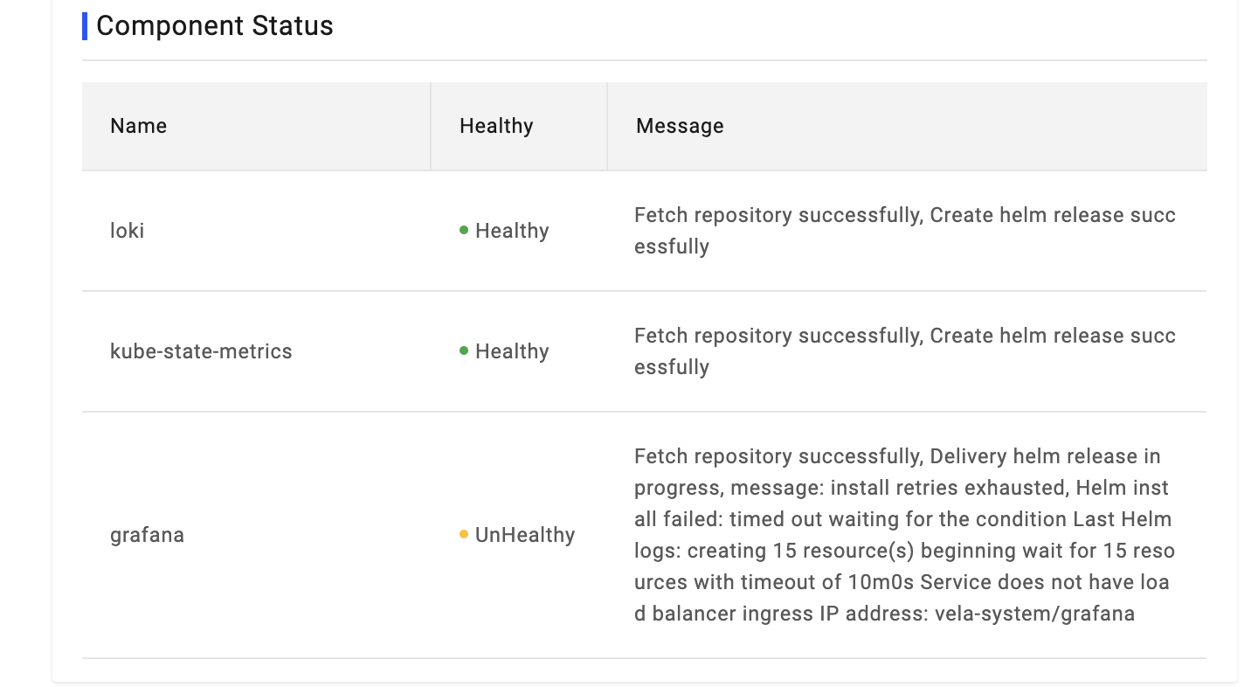1251x687 pixels.
Task: Click the component name loki
Action: tap(128, 231)
